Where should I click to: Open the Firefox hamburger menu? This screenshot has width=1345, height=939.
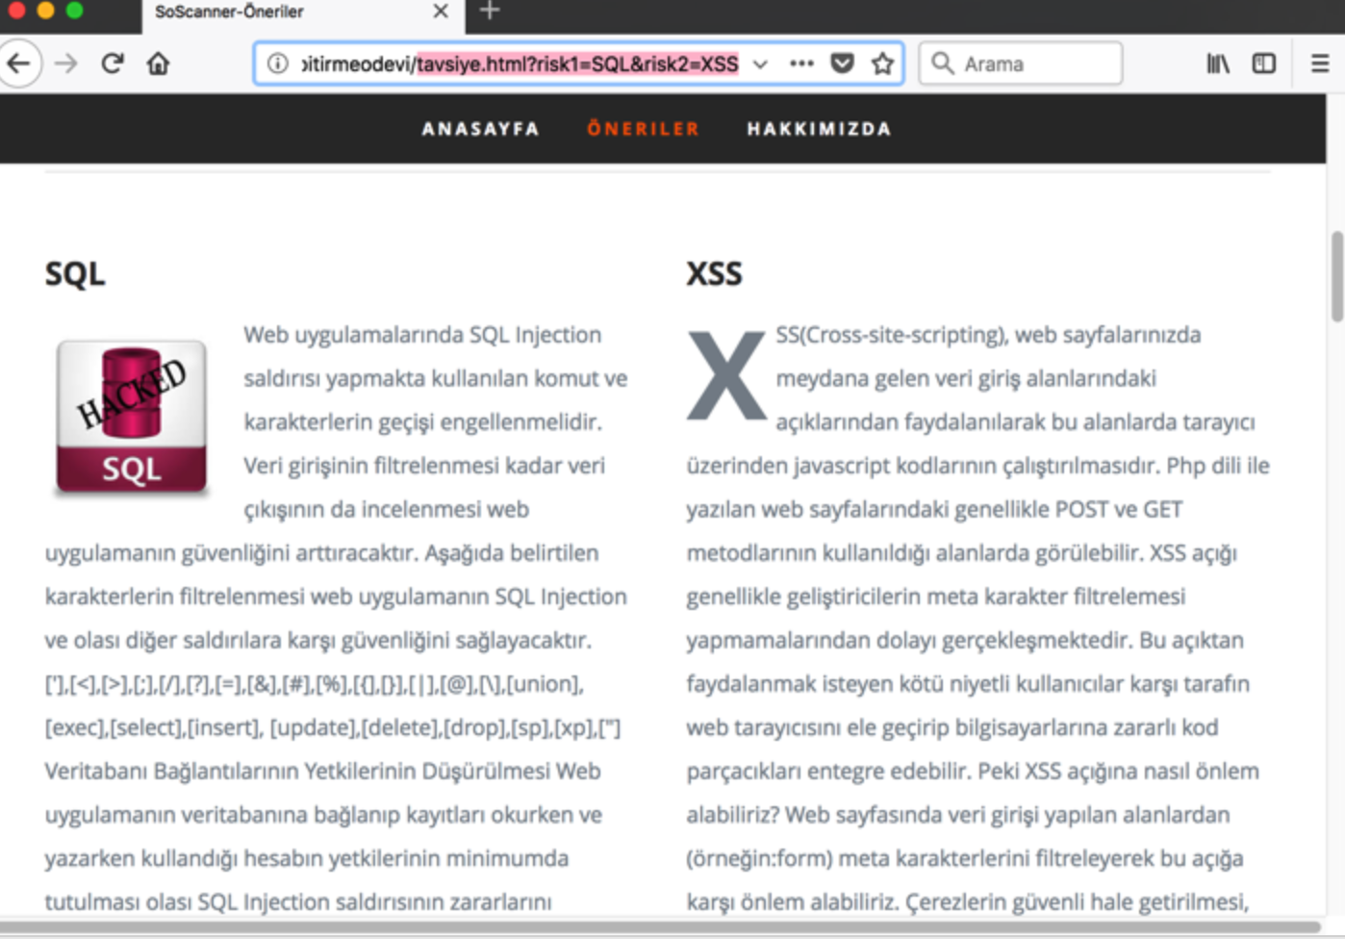coord(1320,63)
